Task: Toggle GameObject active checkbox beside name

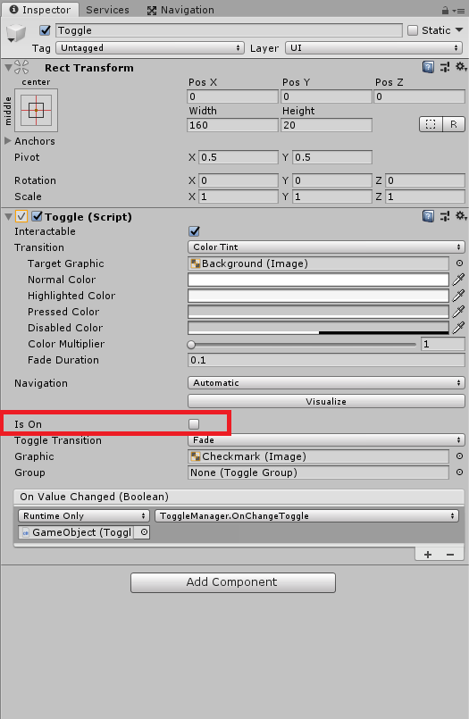Action: pos(45,30)
